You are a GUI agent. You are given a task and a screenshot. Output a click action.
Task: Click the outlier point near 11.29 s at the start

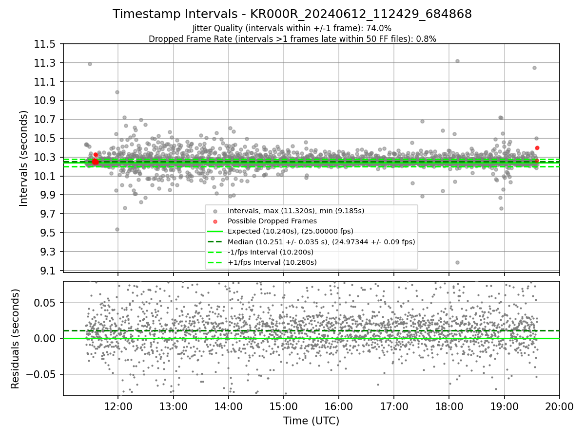pyautogui.click(x=90, y=64)
